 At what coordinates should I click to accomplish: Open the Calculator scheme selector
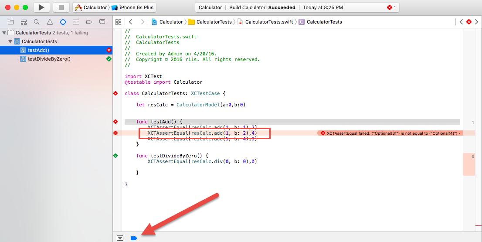point(91,7)
